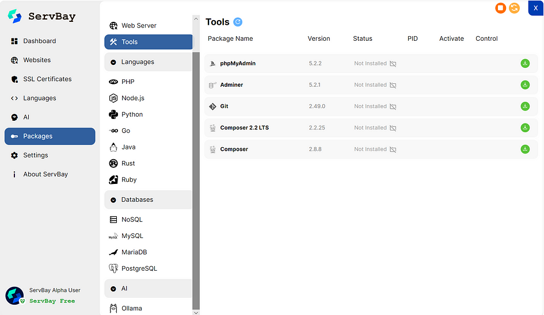The height and width of the screenshot is (315, 544).
Task: Click the Git not-installed status icon
Action: (x=393, y=107)
